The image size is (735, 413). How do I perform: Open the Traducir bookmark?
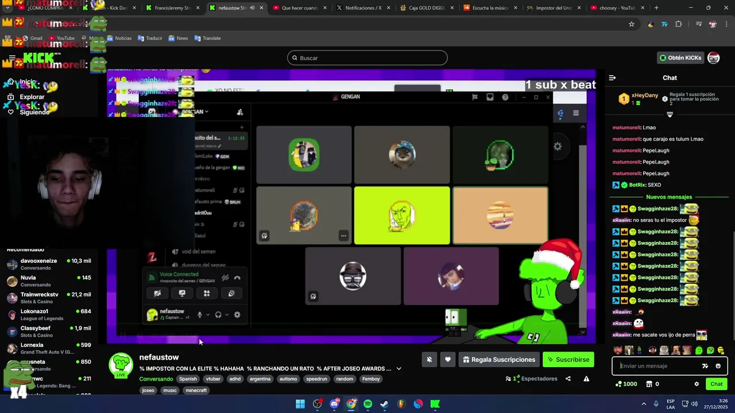tap(150, 38)
